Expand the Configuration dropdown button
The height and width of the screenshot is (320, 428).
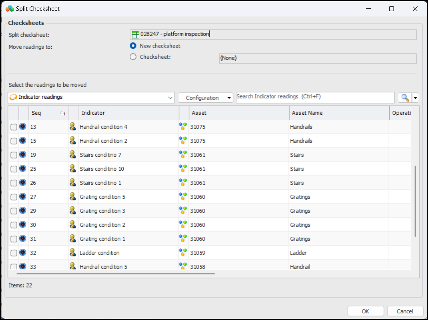click(205, 98)
